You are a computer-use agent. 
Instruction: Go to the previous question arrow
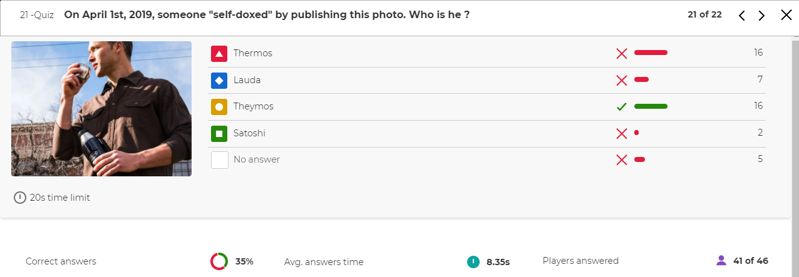pos(742,16)
